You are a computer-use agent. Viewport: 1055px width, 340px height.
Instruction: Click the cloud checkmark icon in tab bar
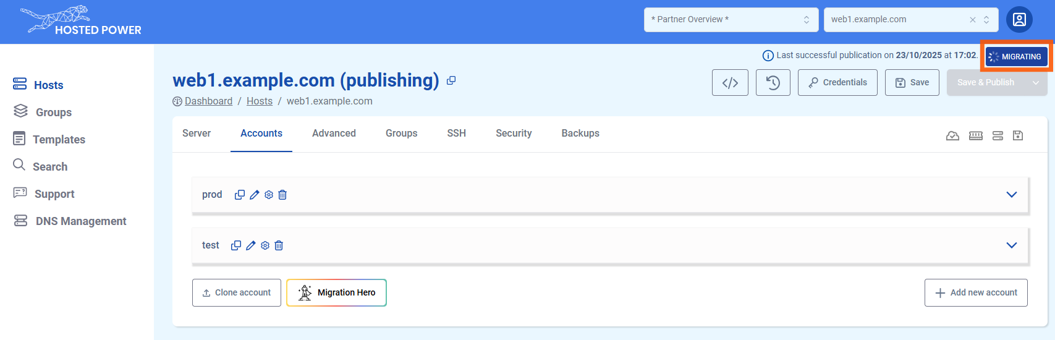952,135
